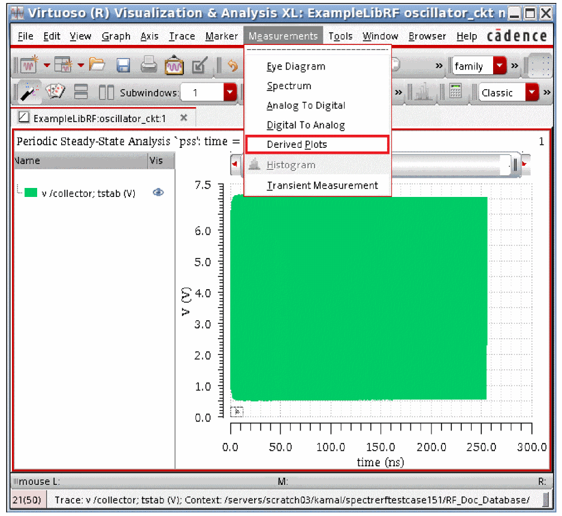Select Analog To Digital measurement

tap(318, 105)
